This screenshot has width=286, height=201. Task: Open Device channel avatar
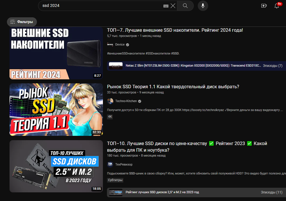tap(110, 45)
